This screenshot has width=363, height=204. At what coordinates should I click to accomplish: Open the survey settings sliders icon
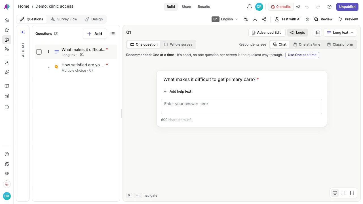[246, 19]
